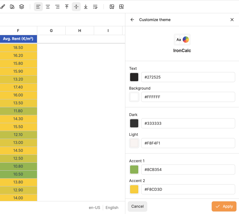Image resolution: width=239 pixels, height=214 pixels.
Task: Toggle vertical middle alignment
Action: (76, 7)
